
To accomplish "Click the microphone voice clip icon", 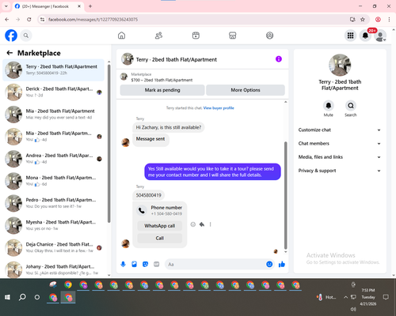I will pyautogui.click(x=123, y=264).
